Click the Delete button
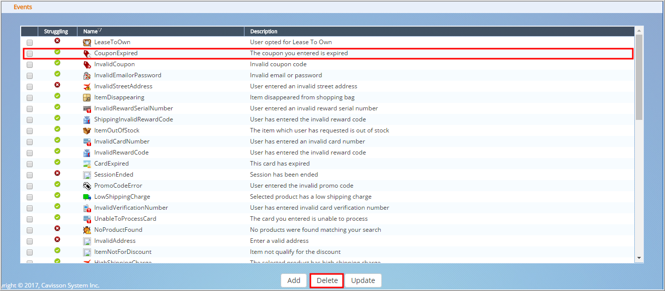The width and height of the screenshot is (665, 291). tap(327, 280)
